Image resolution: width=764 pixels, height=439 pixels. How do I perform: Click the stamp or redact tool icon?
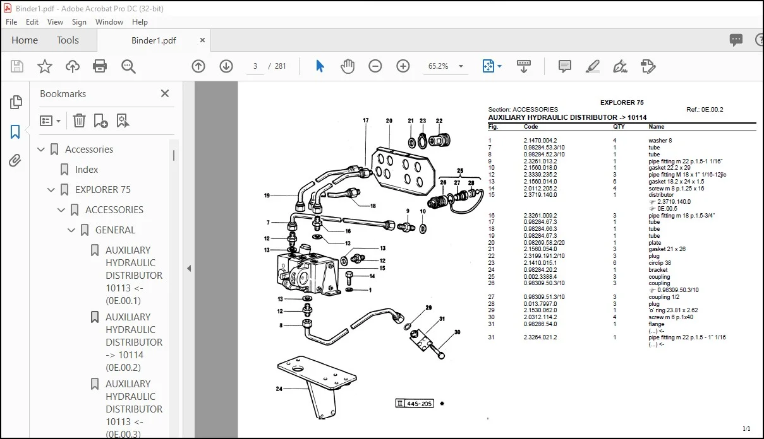pyautogui.click(x=648, y=66)
